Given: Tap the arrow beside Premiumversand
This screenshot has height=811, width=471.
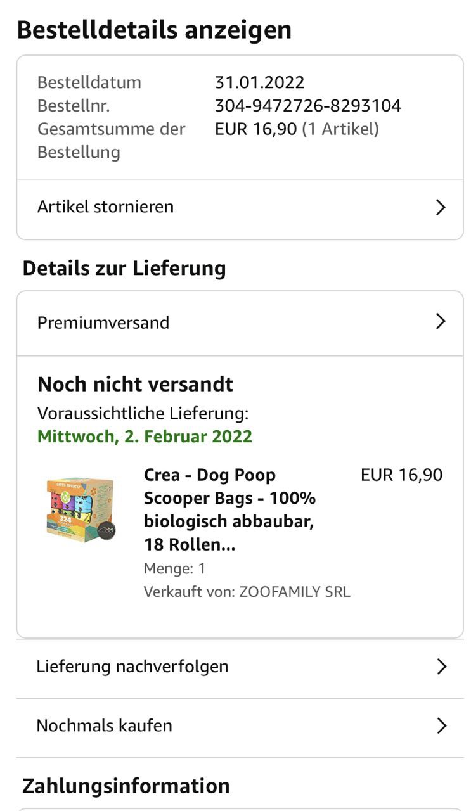Looking at the screenshot, I should point(441,322).
